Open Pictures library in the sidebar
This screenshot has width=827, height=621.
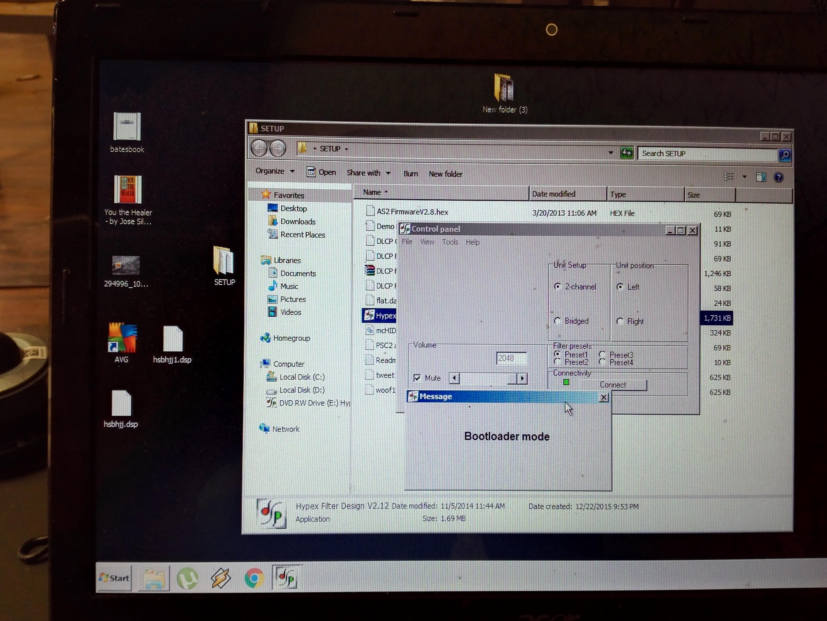(286, 299)
